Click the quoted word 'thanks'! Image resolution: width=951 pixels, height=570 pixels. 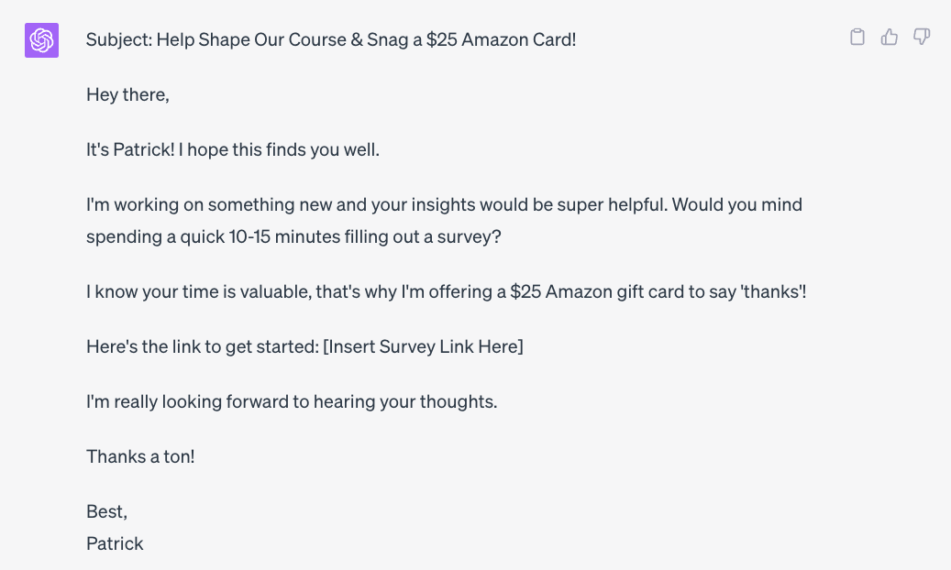point(773,292)
